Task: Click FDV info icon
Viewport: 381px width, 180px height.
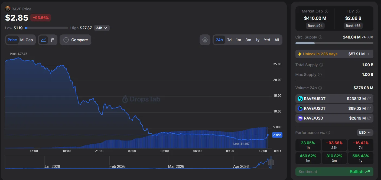Action: click(358, 11)
